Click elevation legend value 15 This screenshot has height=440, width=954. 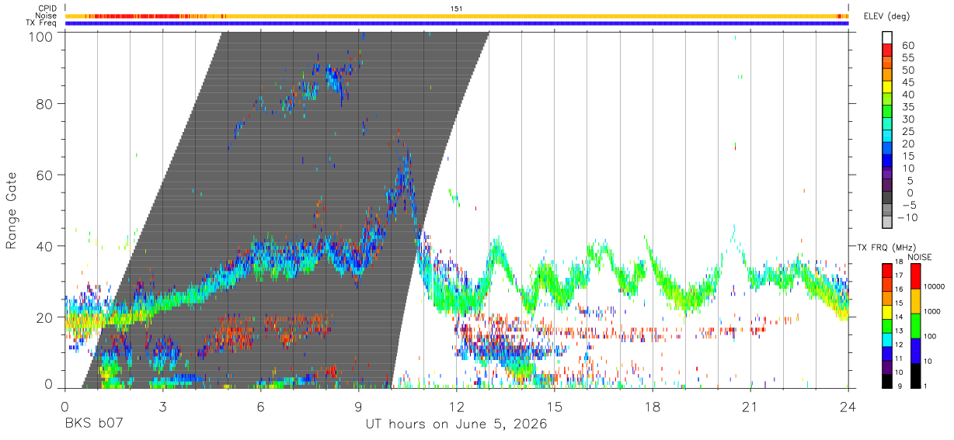[907, 156]
